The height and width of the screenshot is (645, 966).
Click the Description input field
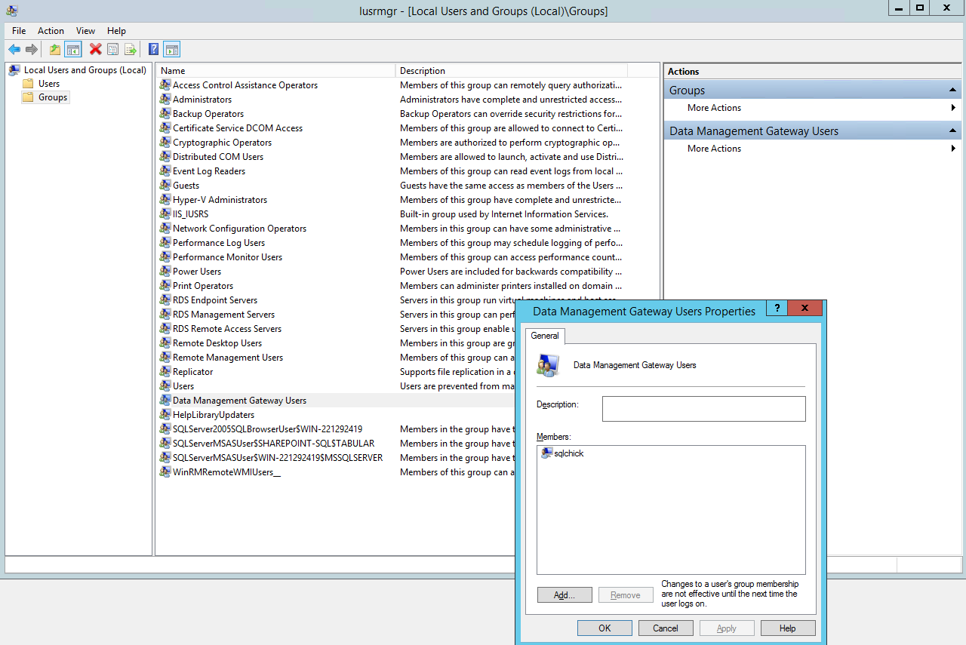coord(704,409)
